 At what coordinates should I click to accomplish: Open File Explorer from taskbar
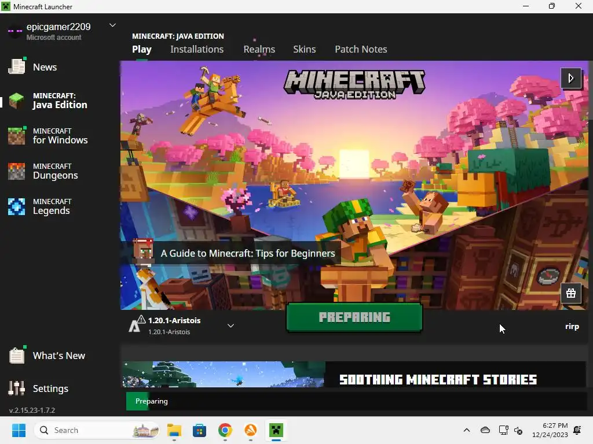174,430
